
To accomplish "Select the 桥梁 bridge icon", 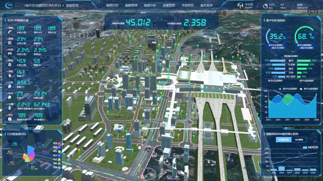I will (x=10, y=53).
